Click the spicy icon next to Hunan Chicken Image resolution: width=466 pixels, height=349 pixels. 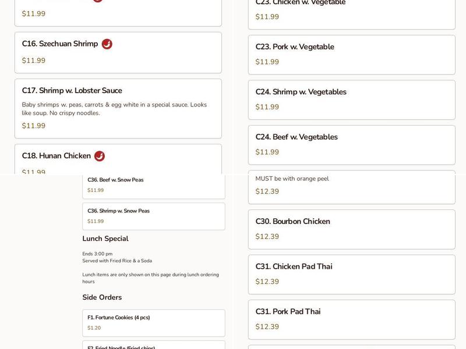click(x=100, y=156)
